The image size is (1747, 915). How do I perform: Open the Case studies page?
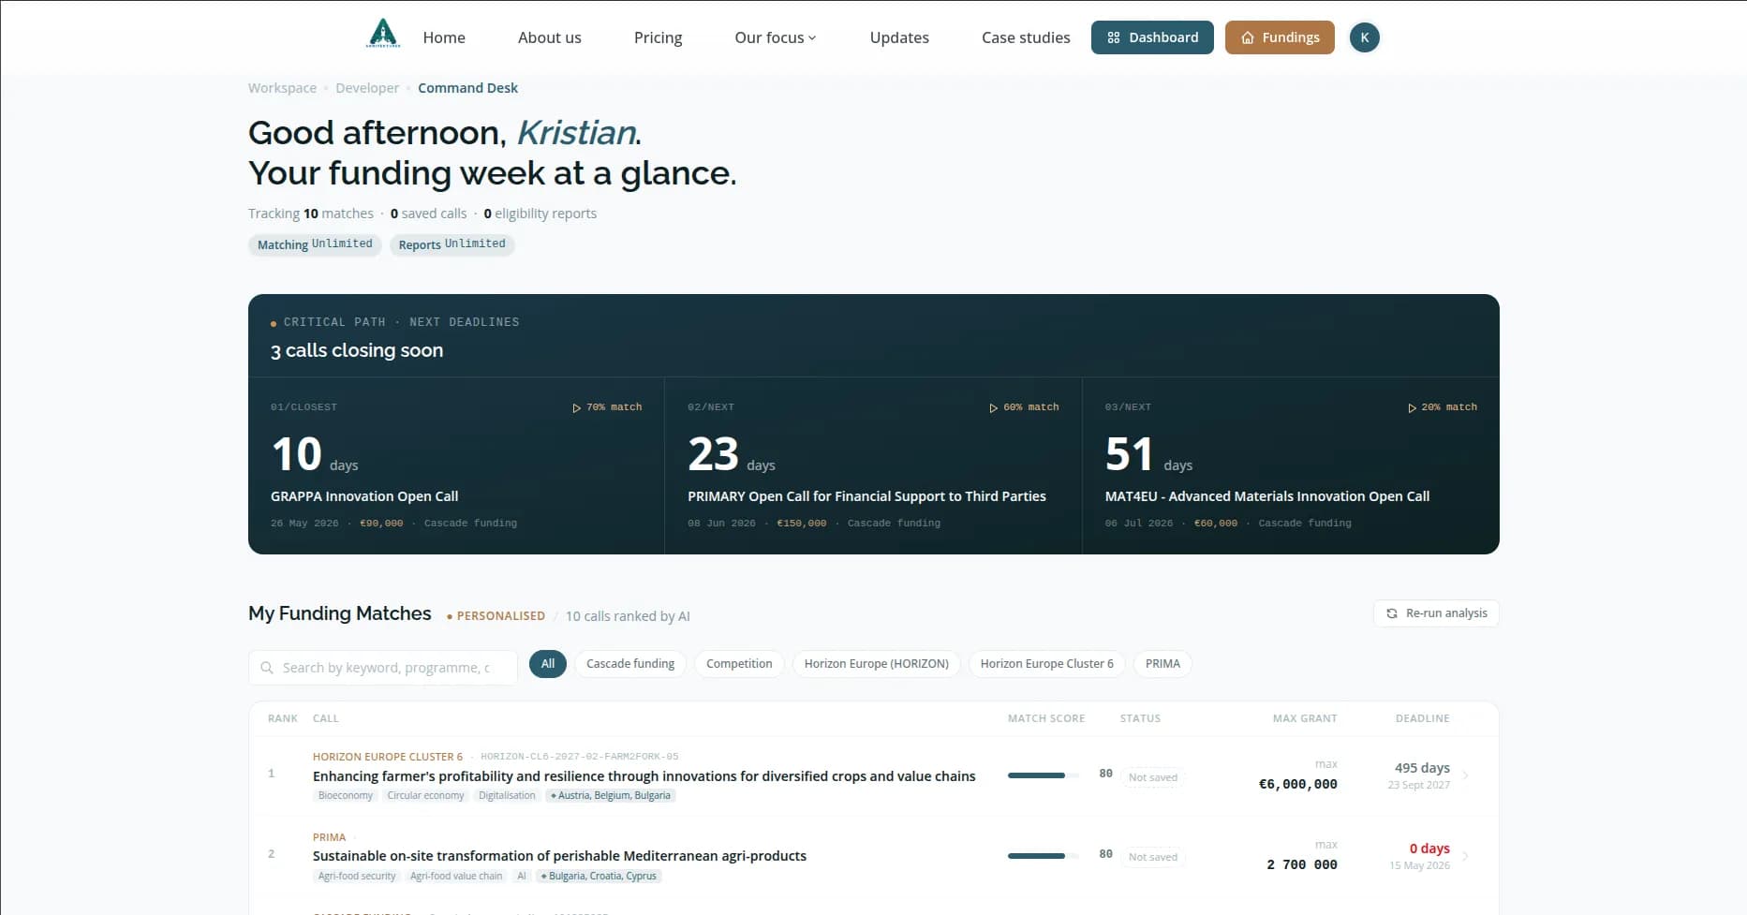[1026, 37]
